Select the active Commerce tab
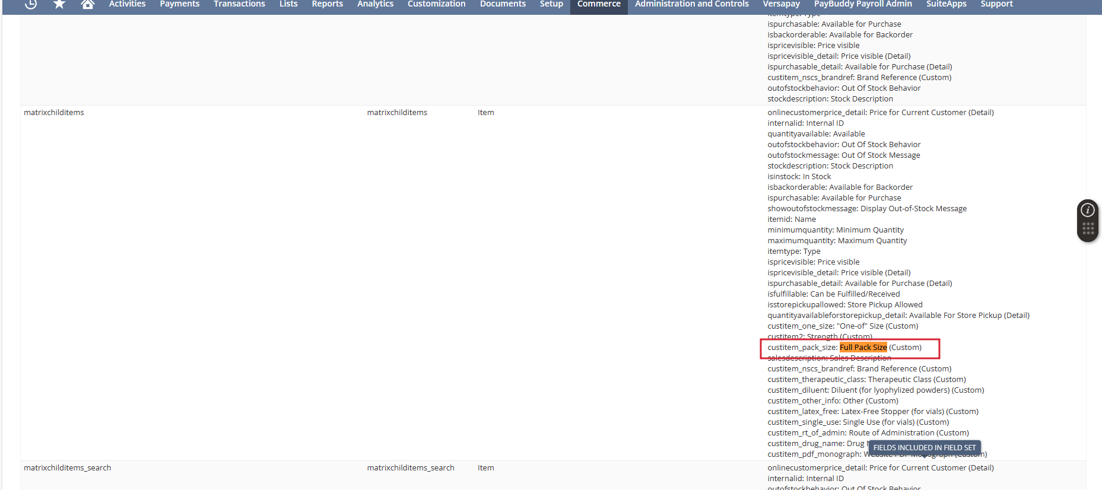This screenshot has height=490, width=1102. (599, 4)
